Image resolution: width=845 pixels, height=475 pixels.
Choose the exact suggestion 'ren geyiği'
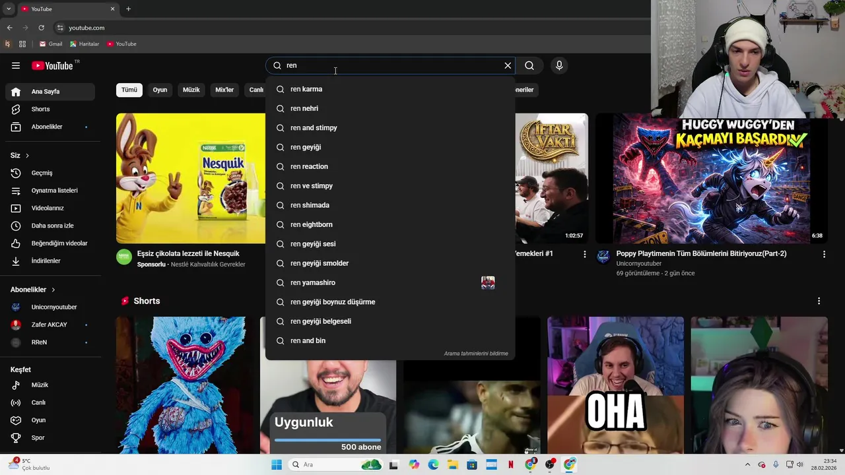click(390, 147)
